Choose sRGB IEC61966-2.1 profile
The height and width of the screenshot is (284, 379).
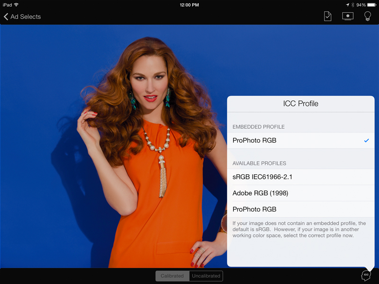click(301, 177)
